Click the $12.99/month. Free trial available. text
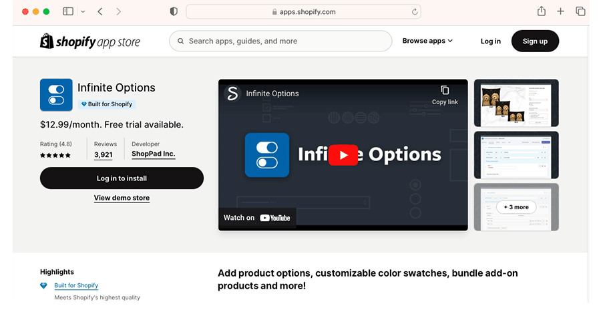The height and width of the screenshot is (314, 601). click(x=112, y=125)
